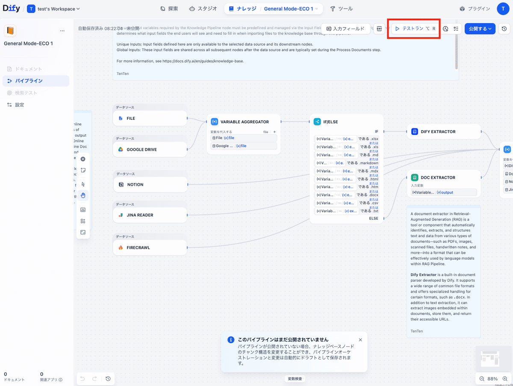The width and height of the screenshot is (513, 386).
Task: Undo the last change
Action: 82,379
